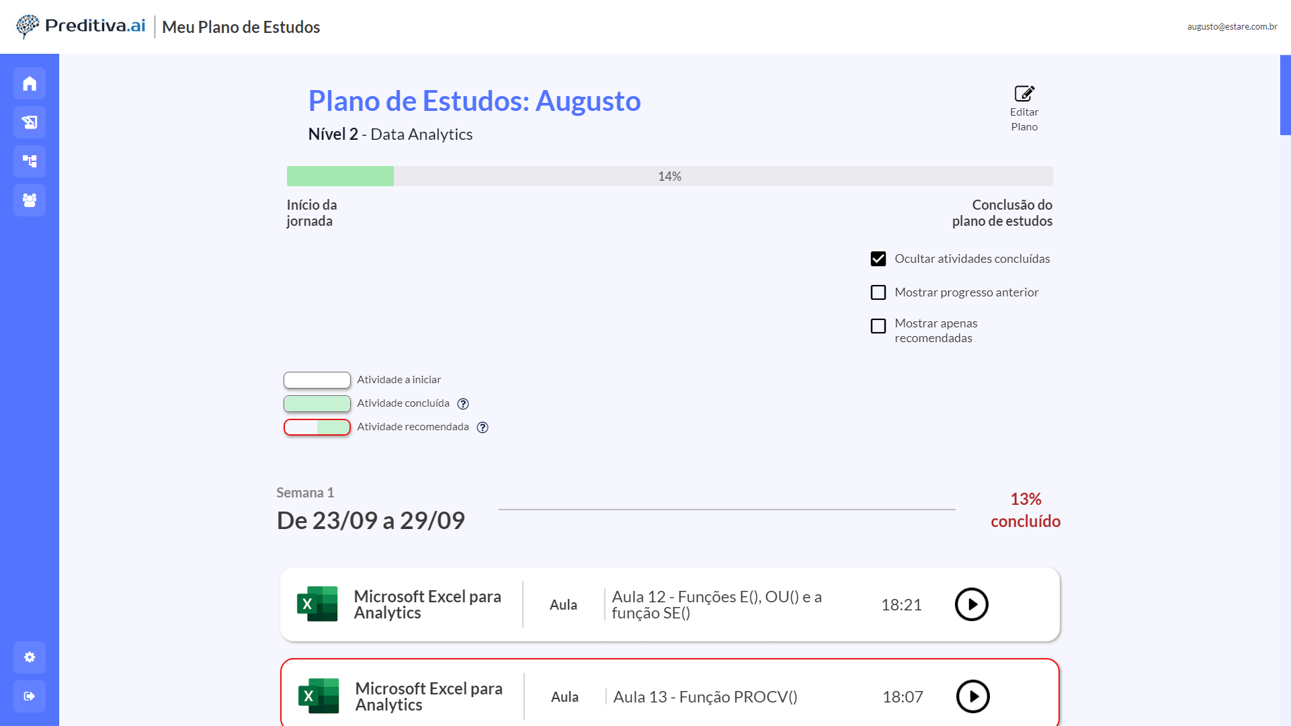Click the Excel icon on the Aula 12 card
This screenshot has height=726, width=1291.
click(317, 604)
